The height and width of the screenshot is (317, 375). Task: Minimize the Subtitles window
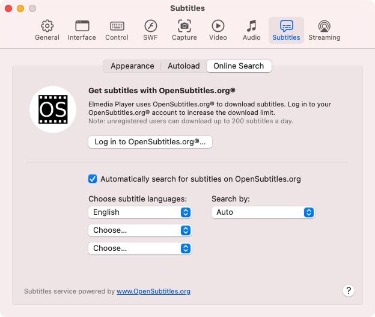20,8
